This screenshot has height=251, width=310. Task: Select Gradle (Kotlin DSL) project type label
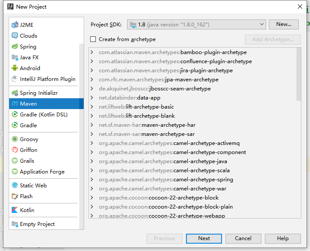click(44, 114)
